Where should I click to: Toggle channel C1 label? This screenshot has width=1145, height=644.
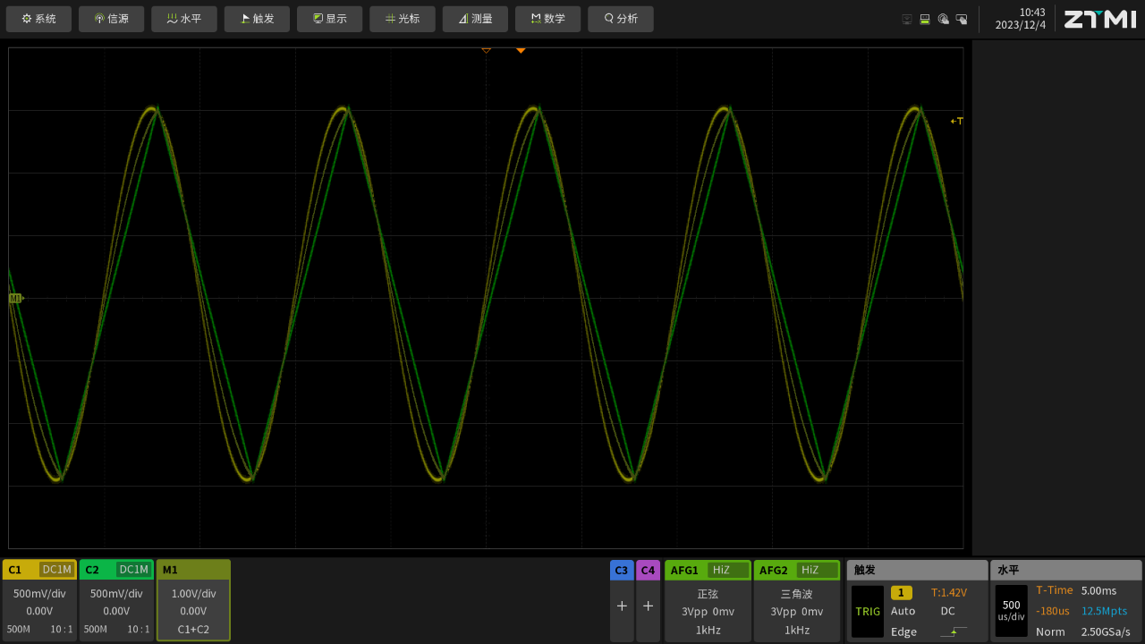point(15,570)
